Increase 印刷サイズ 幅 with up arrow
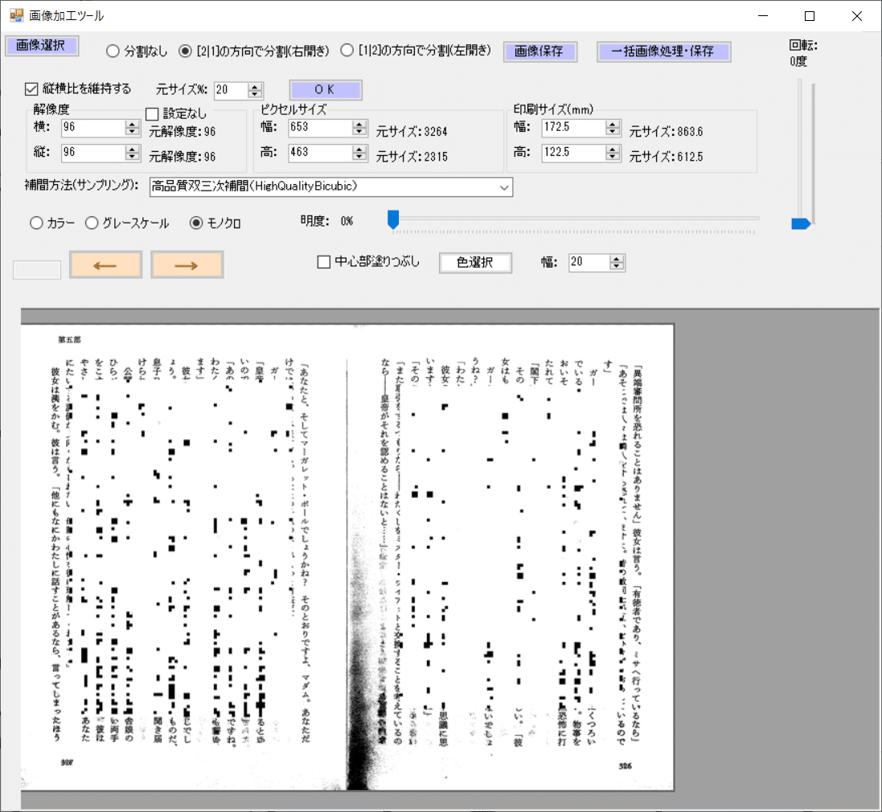 [x=613, y=125]
